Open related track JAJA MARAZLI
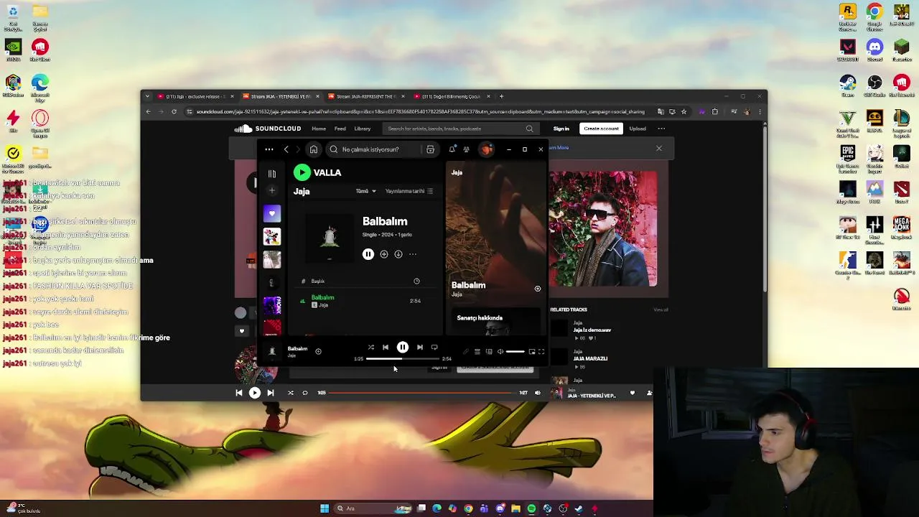919x517 pixels. point(590,358)
